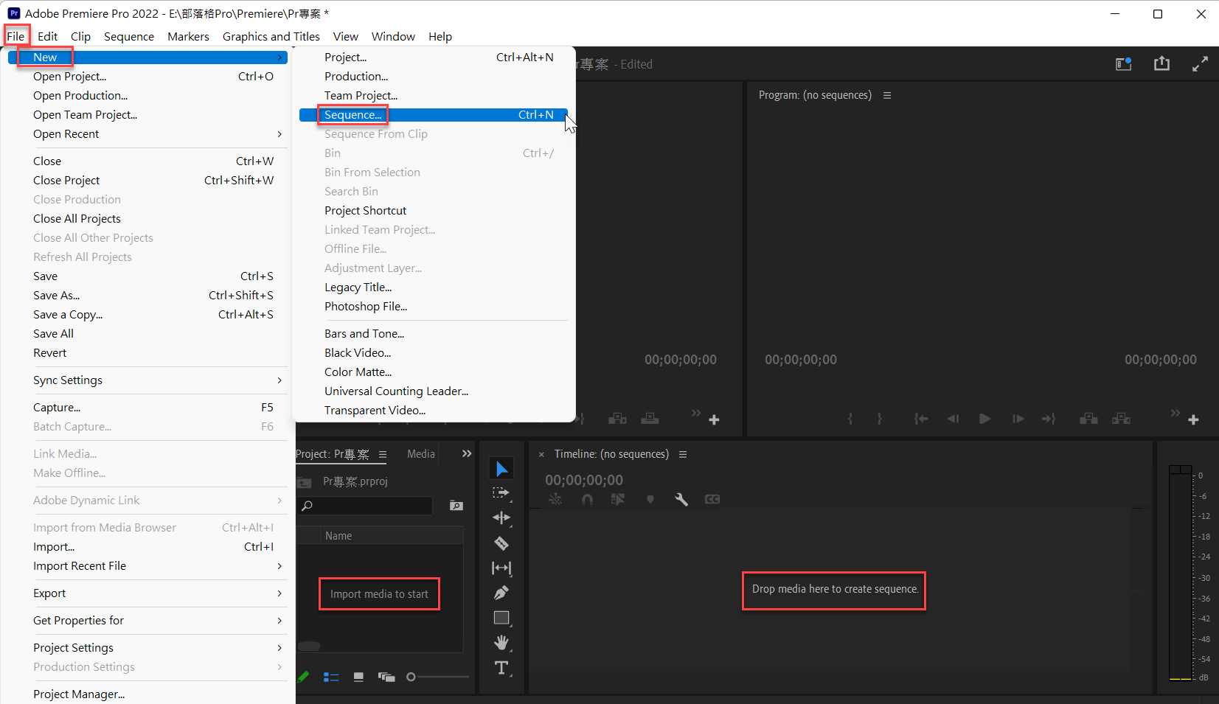The image size is (1219, 704).
Task: Expand the Open Recent submenu
Action: tap(154, 134)
